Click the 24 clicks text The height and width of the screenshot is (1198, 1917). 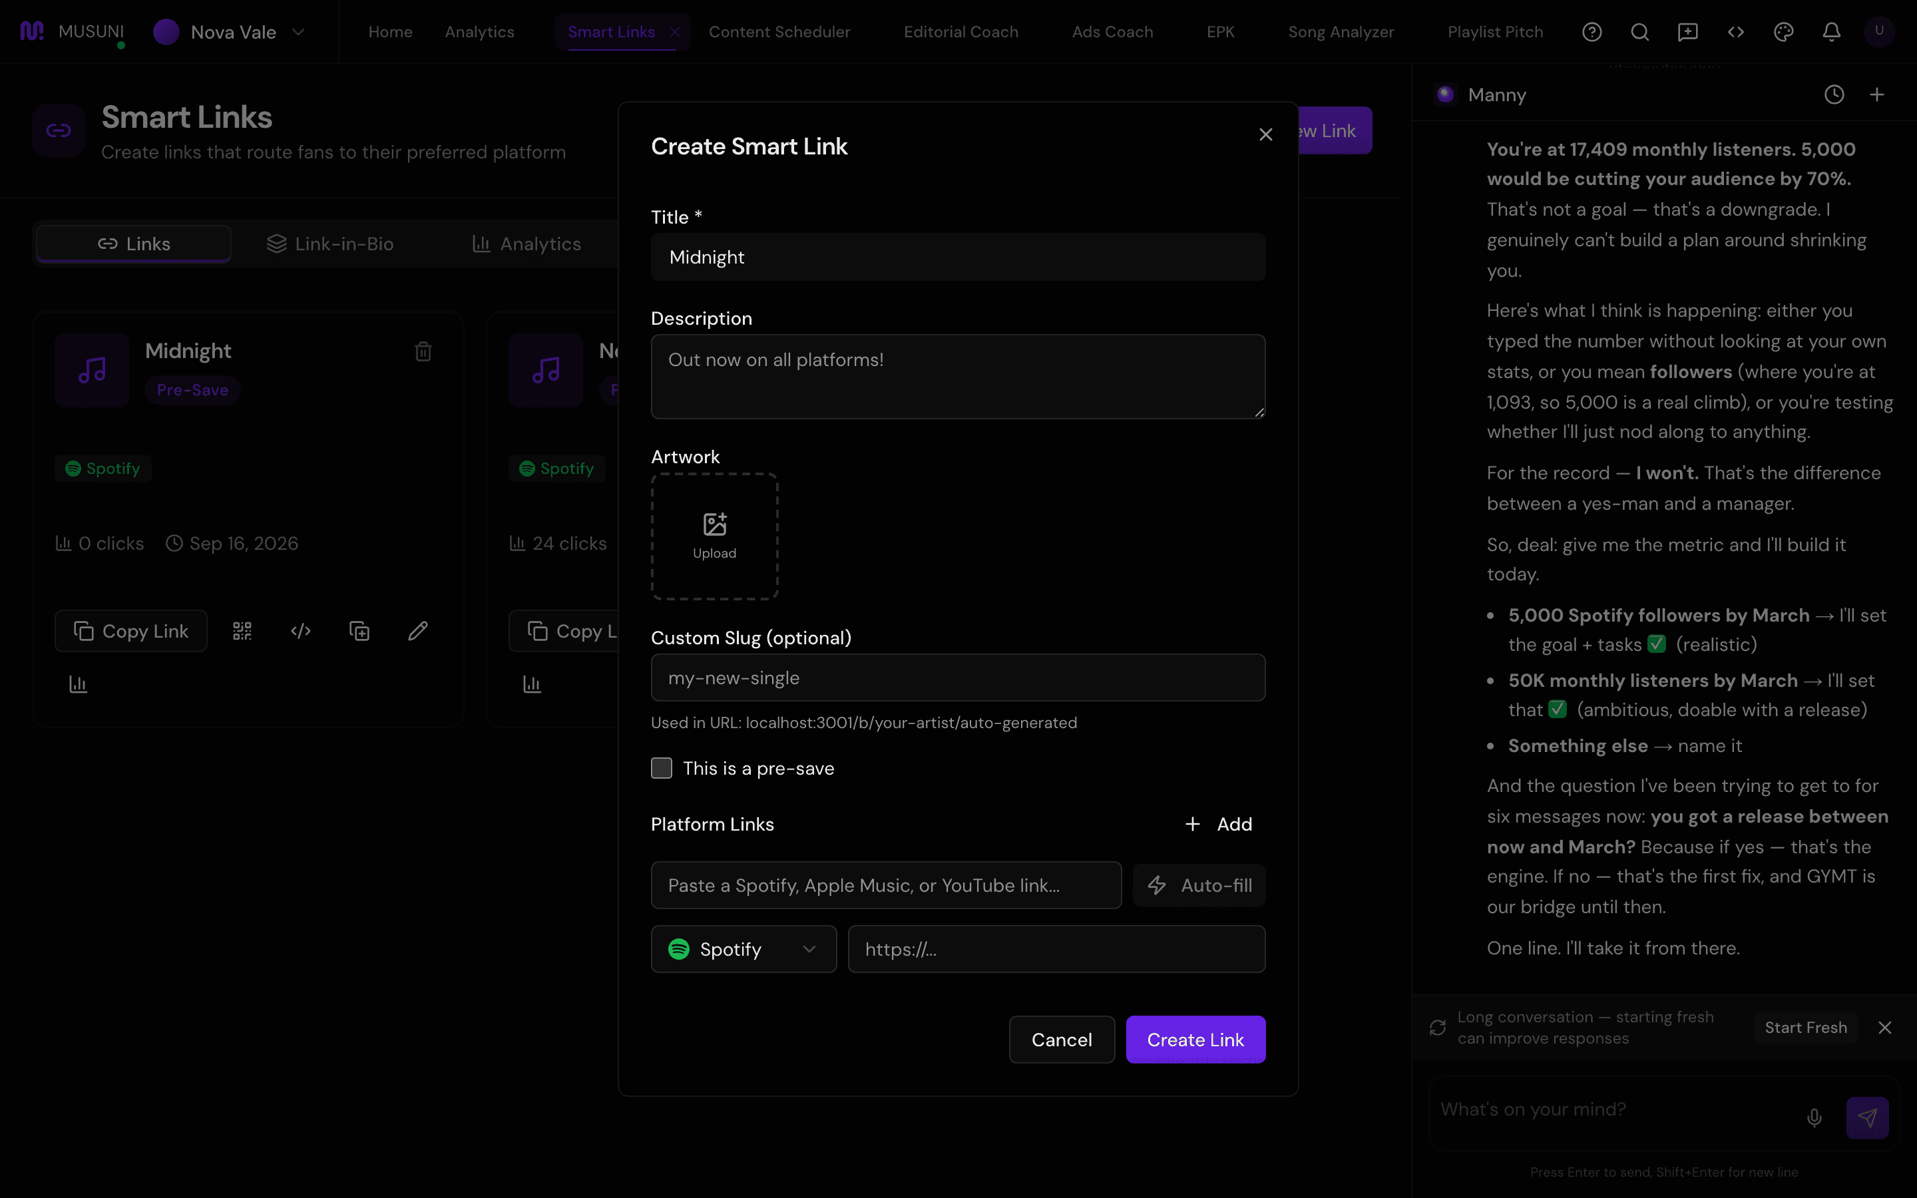570,544
